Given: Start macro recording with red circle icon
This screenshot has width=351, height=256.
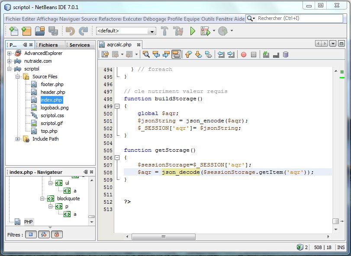Looking at the screenshot, I should pos(244,54).
